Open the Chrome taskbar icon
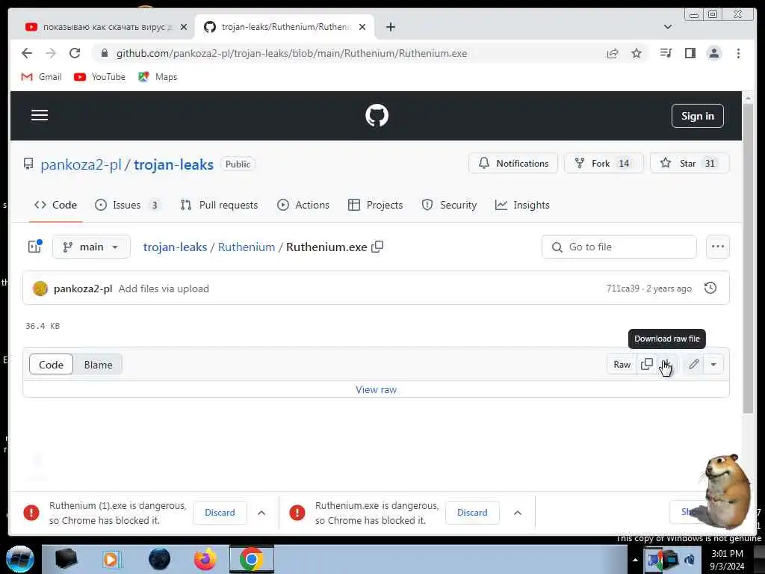This screenshot has height=574, width=765. [x=251, y=559]
